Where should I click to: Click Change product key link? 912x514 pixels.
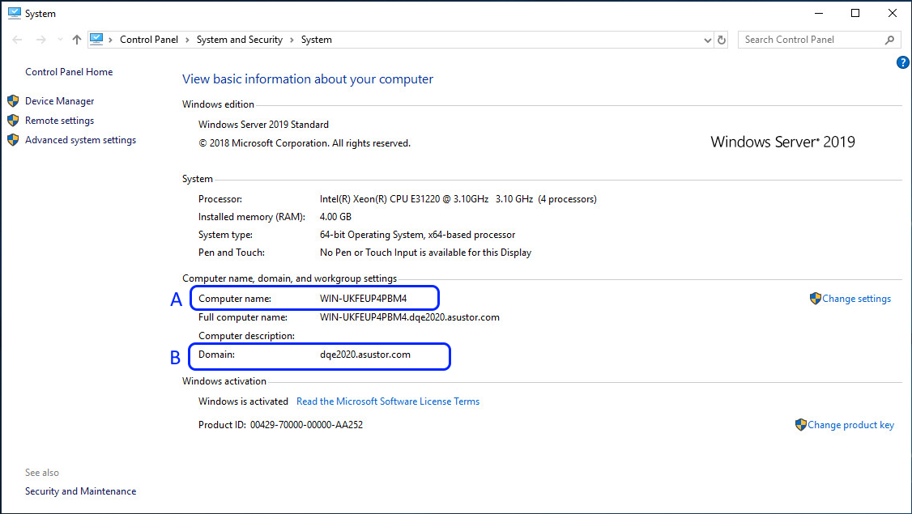pos(851,425)
